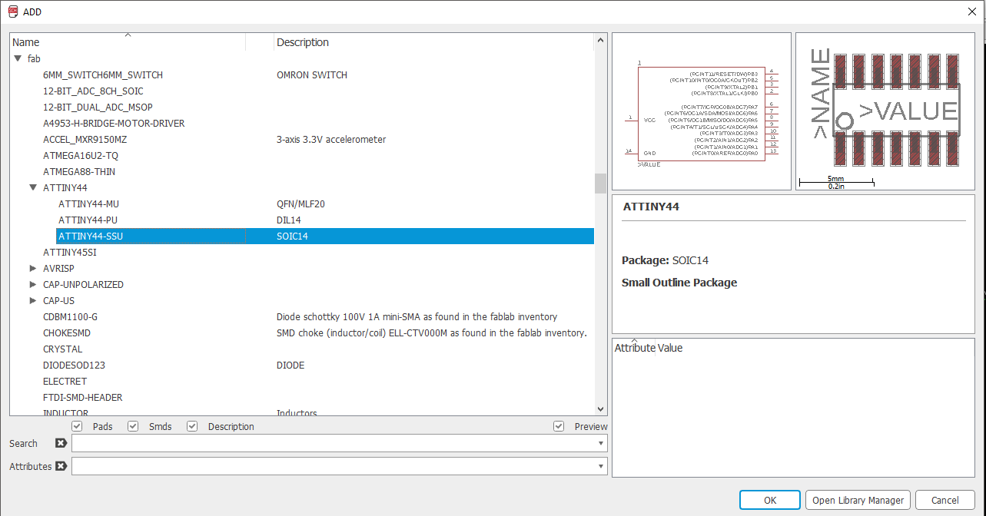Click the Value column header
This screenshot has width=986, height=516.
[670, 348]
